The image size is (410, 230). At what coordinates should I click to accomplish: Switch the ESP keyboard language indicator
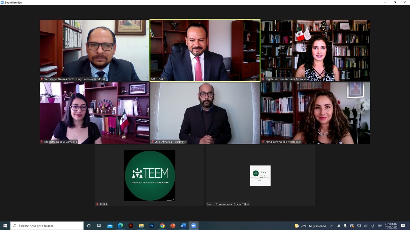[x=380, y=226]
